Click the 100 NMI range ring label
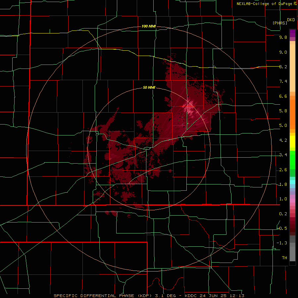 (149, 26)
